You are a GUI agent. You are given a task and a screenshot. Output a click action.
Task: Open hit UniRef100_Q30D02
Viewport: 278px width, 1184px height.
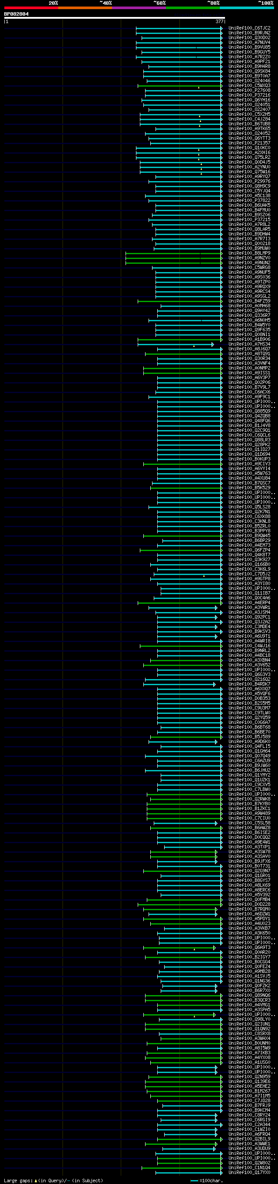pos(250,38)
